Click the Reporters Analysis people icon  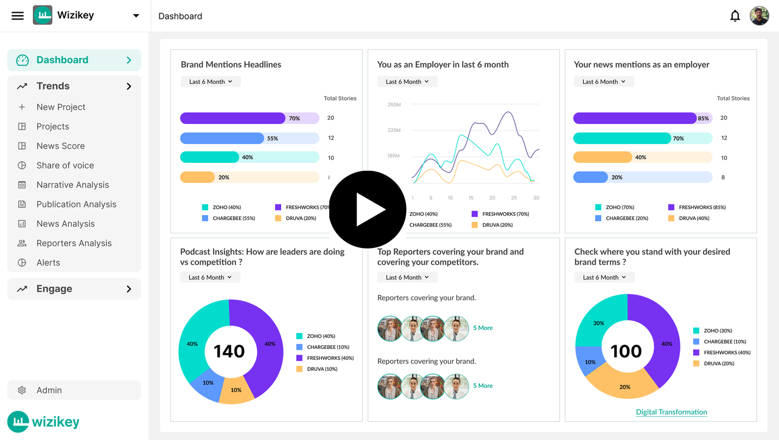tap(22, 243)
